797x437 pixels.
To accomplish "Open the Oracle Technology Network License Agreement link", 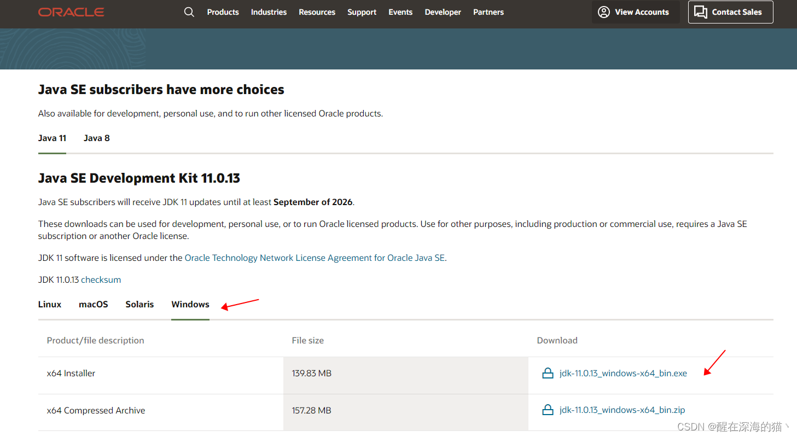I will pos(315,258).
